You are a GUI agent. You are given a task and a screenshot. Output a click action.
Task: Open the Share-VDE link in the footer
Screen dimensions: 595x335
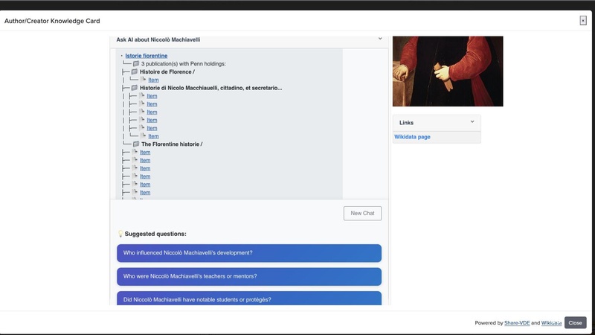point(517,323)
